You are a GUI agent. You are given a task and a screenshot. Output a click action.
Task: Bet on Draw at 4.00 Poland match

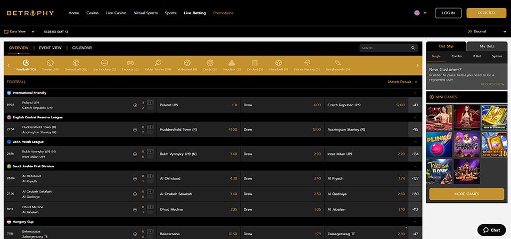tap(282, 105)
